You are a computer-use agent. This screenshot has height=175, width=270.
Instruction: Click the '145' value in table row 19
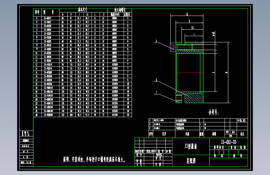71,88
